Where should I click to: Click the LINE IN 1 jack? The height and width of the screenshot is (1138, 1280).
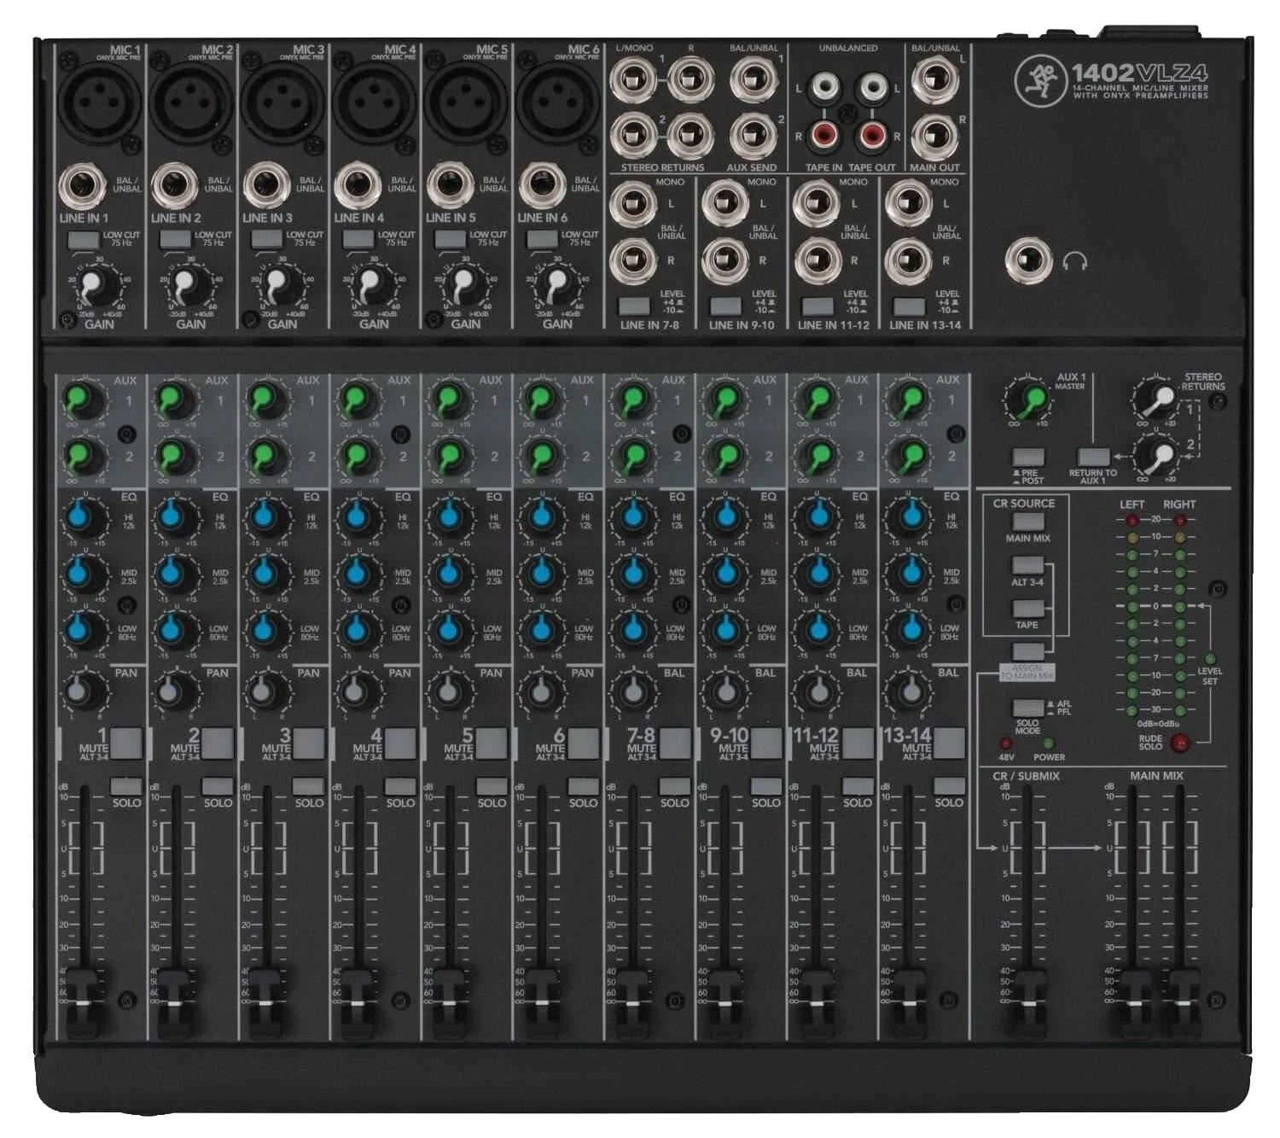tap(81, 184)
